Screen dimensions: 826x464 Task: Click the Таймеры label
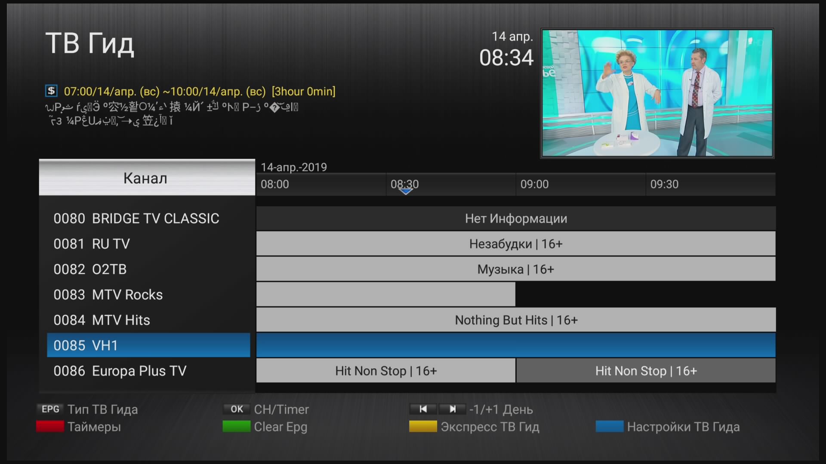[x=94, y=427]
